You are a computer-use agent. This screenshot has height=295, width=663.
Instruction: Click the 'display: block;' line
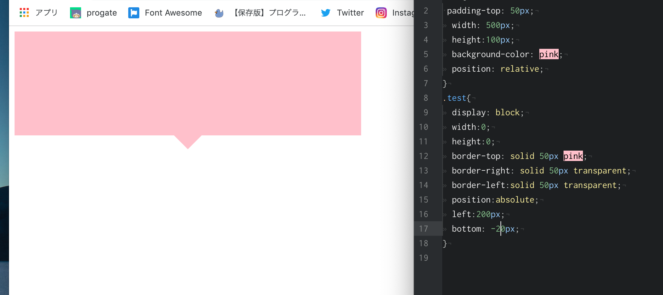pyautogui.click(x=487, y=113)
